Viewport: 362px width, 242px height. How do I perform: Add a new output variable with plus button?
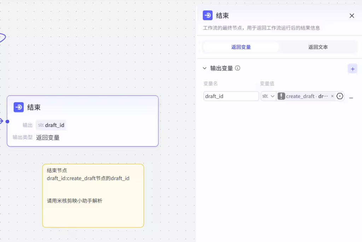tap(352, 69)
